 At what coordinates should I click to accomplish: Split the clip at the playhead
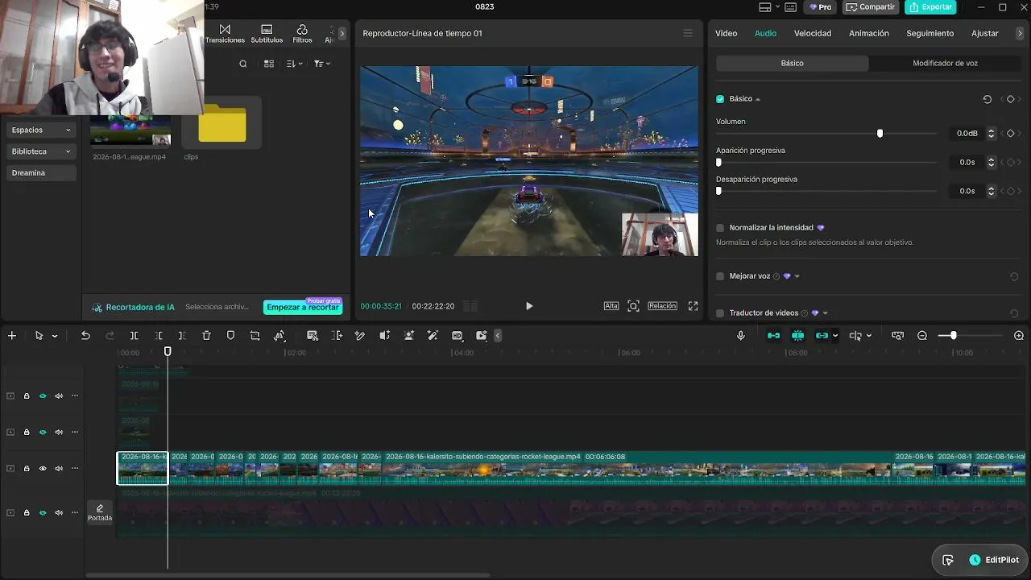(x=134, y=336)
